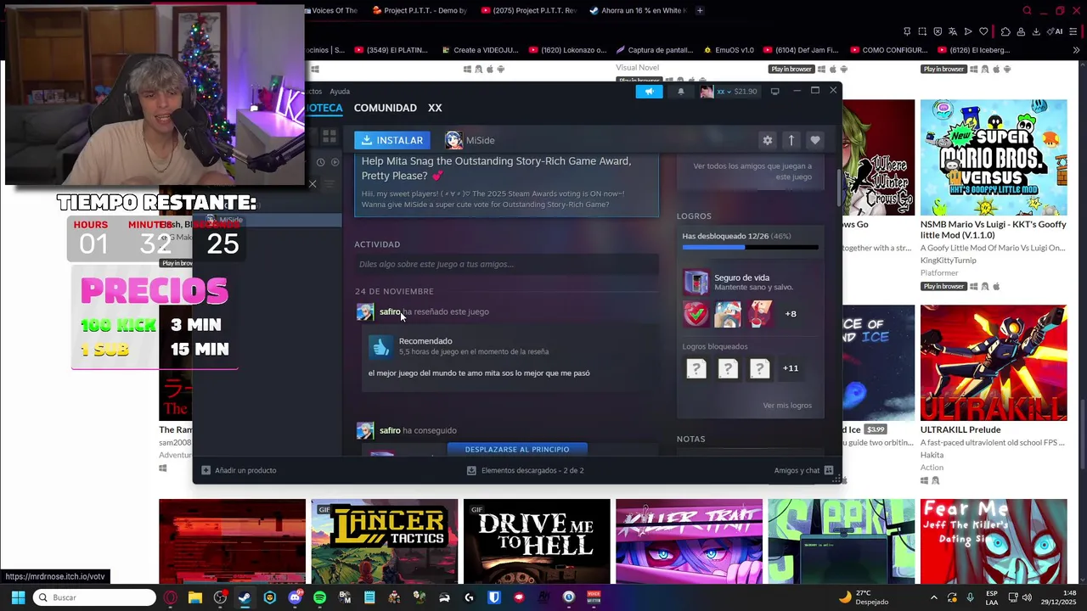
Task: Click taskbar Buscar search box
Action: pos(94,597)
